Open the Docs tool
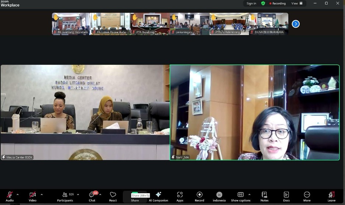Image resolution: width=345 pixels, height=205 pixels. coord(286,197)
